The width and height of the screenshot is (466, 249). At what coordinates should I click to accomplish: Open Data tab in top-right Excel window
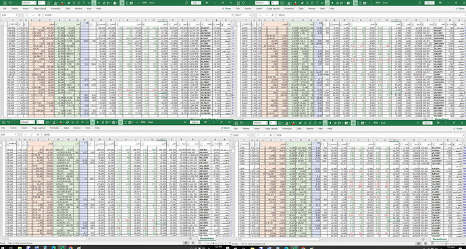pos(301,9)
